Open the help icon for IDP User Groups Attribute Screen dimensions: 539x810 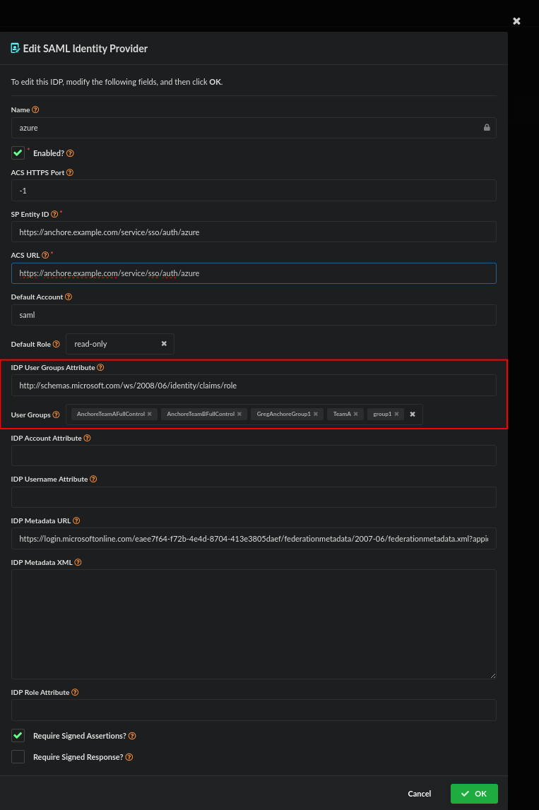click(100, 367)
